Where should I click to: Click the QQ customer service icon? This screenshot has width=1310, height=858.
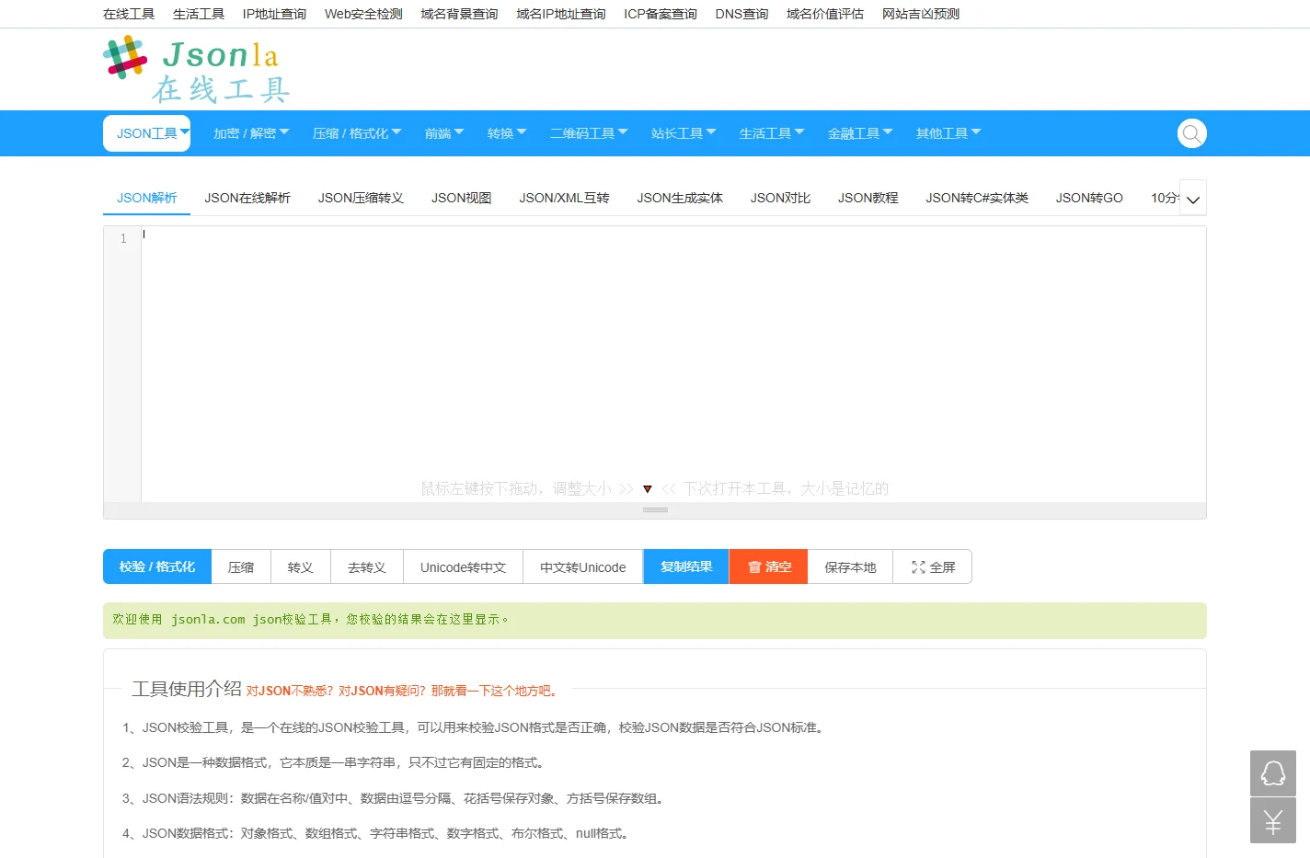pyautogui.click(x=1273, y=773)
